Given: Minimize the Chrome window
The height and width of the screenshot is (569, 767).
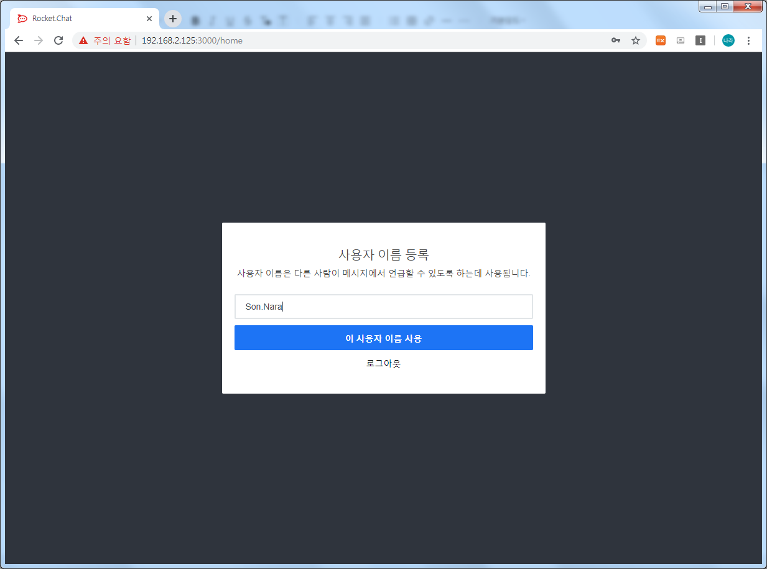Looking at the screenshot, I should pos(707,6).
